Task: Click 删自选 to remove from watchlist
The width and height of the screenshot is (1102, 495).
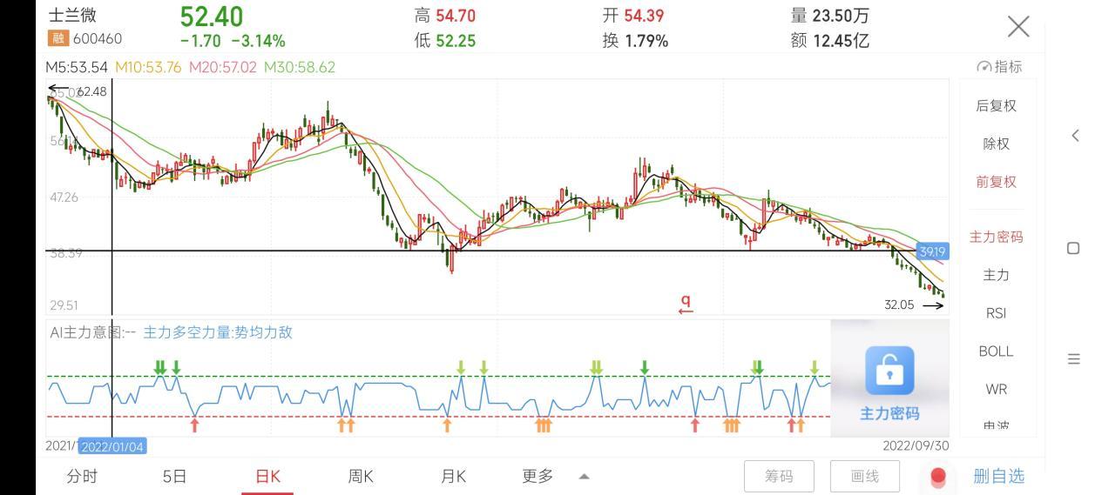Action: pyautogui.click(x=998, y=476)
